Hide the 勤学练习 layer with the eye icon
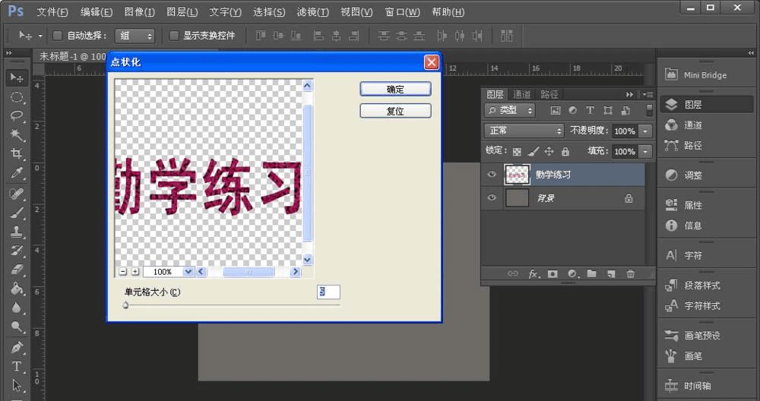This screenshot has width=760, height=401. (492, 175)
